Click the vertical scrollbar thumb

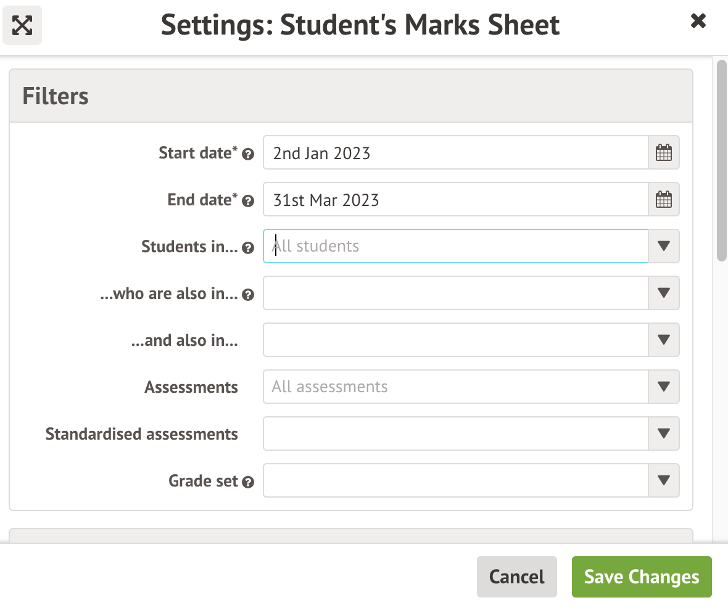[721, 159]
